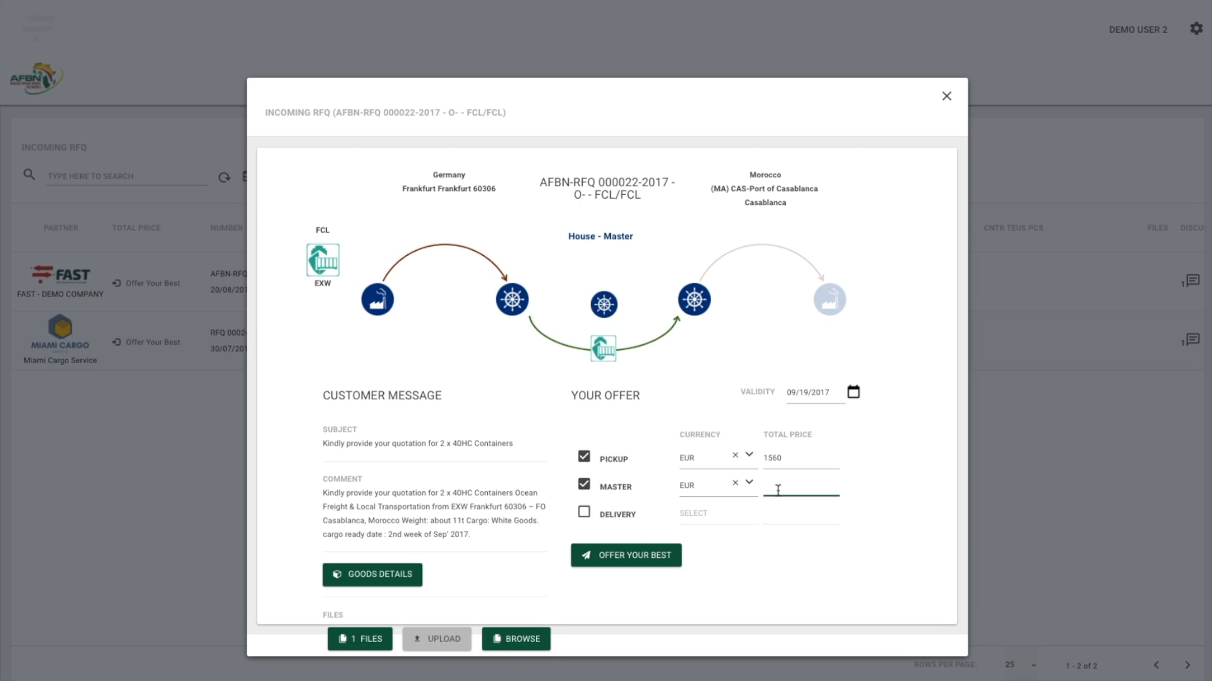Sort by Partner column header

coord(61,228)
